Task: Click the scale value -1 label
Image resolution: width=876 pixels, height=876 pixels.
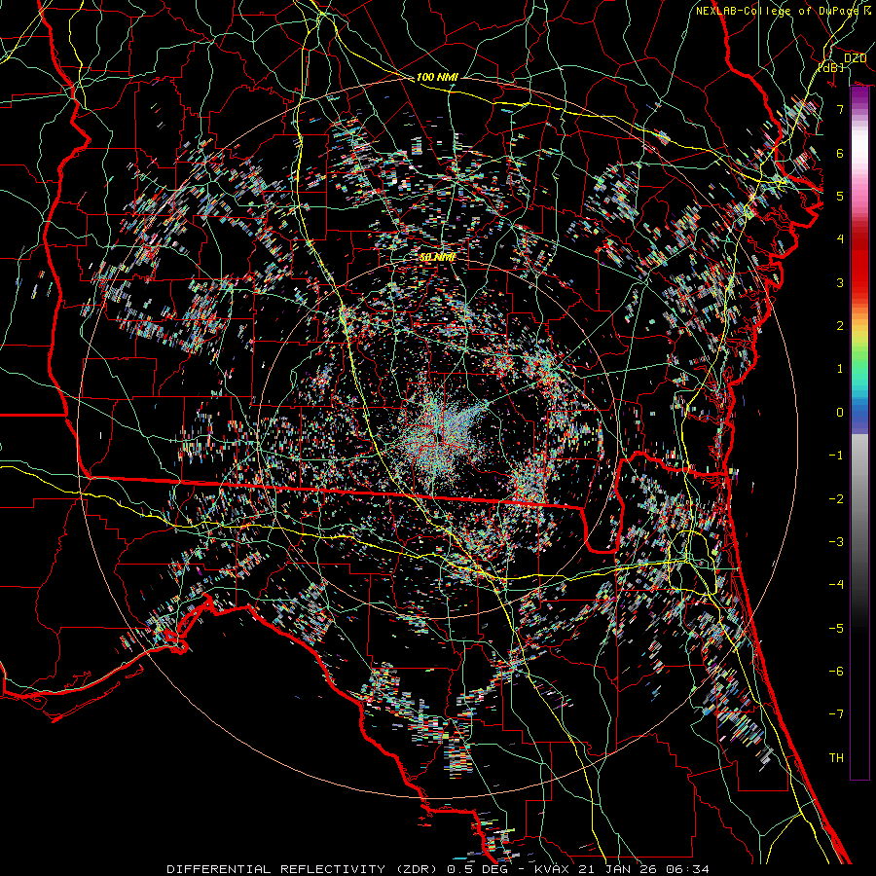Action: (836, 456)
